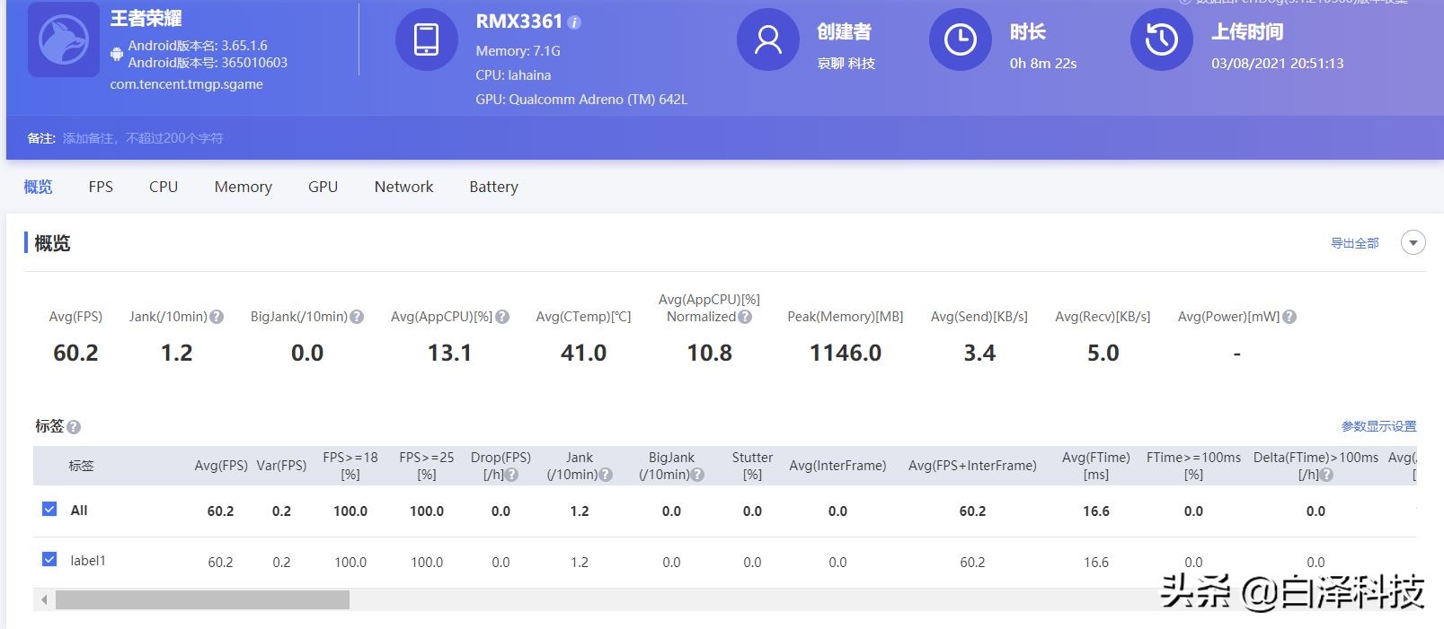Open help icon in Jank table column header
The width and height of the screenshot is (1444, 629).
606,475
